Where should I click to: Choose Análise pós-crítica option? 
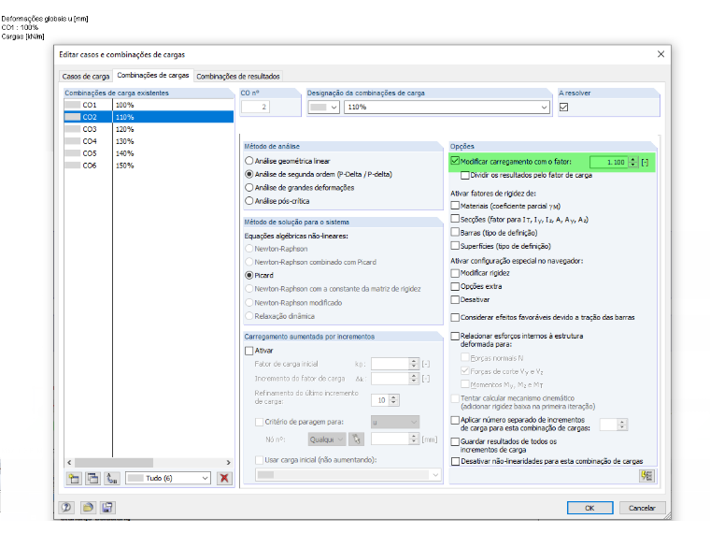[x=249, y=201]
